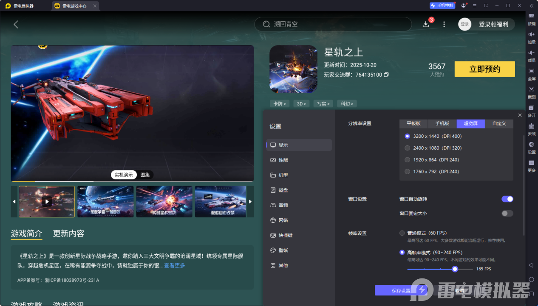Open the multi-instance (多开) manager
538x306 pixels.
[531, 111]
